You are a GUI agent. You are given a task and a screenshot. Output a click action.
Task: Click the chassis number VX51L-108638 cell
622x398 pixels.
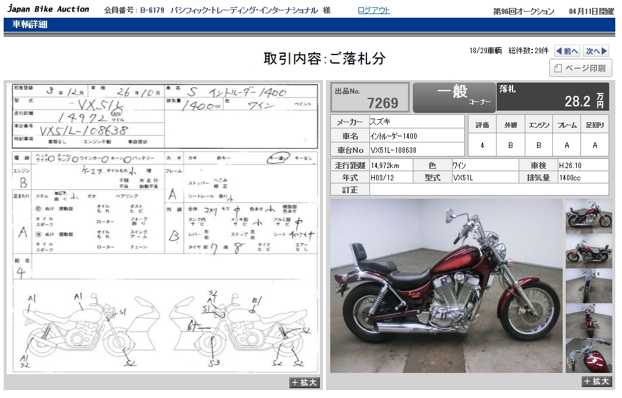416,150
